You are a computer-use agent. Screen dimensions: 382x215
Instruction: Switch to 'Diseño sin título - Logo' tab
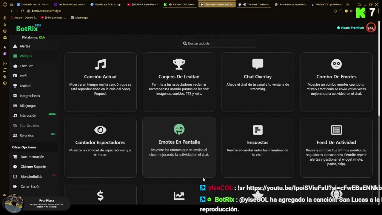coord(106,4)
